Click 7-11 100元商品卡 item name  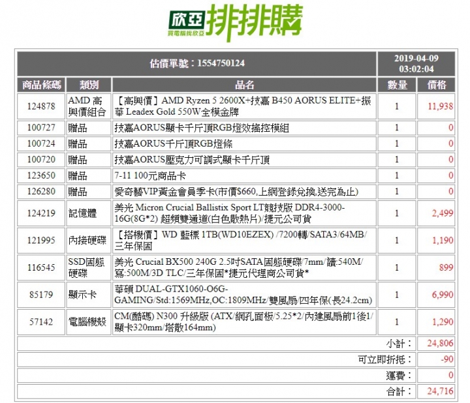tap(150, 175)
